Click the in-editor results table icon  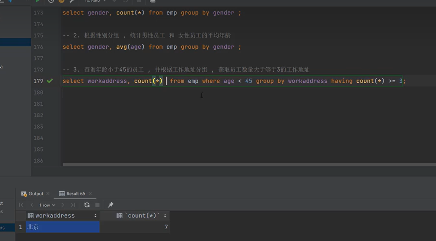152,1
